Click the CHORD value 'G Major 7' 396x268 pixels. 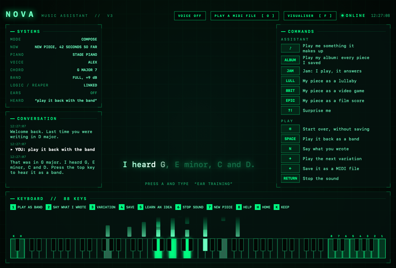coord(87,70)
